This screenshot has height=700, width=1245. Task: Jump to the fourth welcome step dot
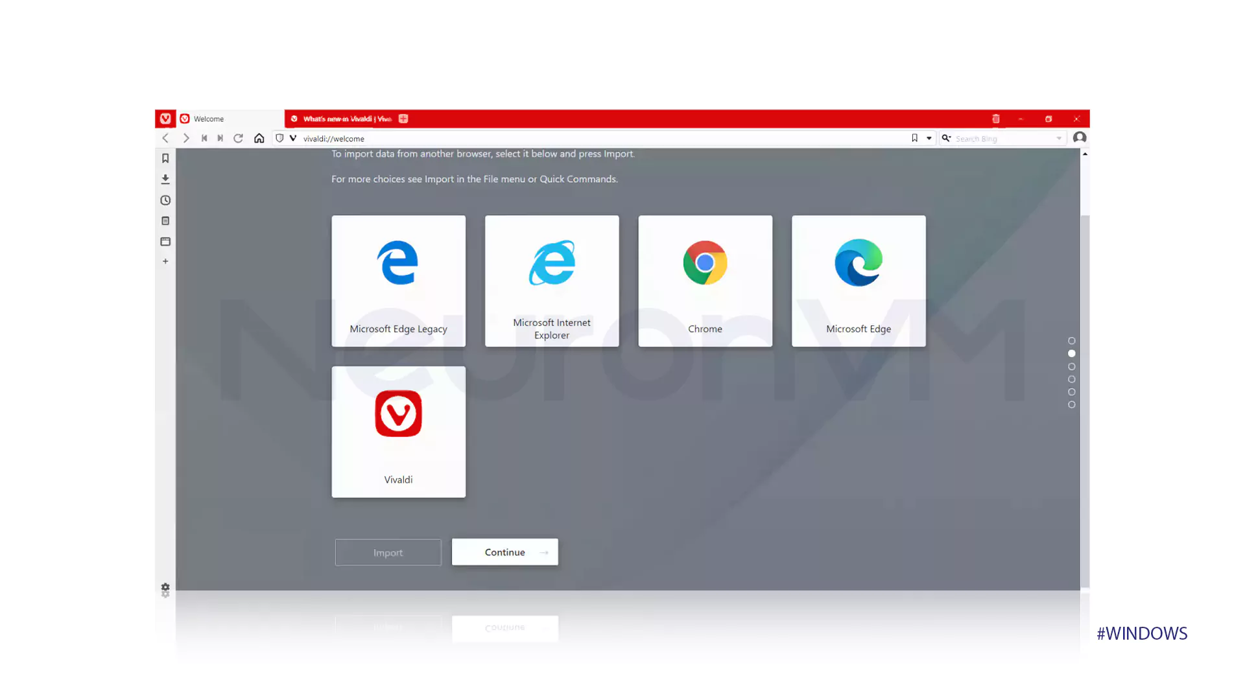(x=1071, y=379)
